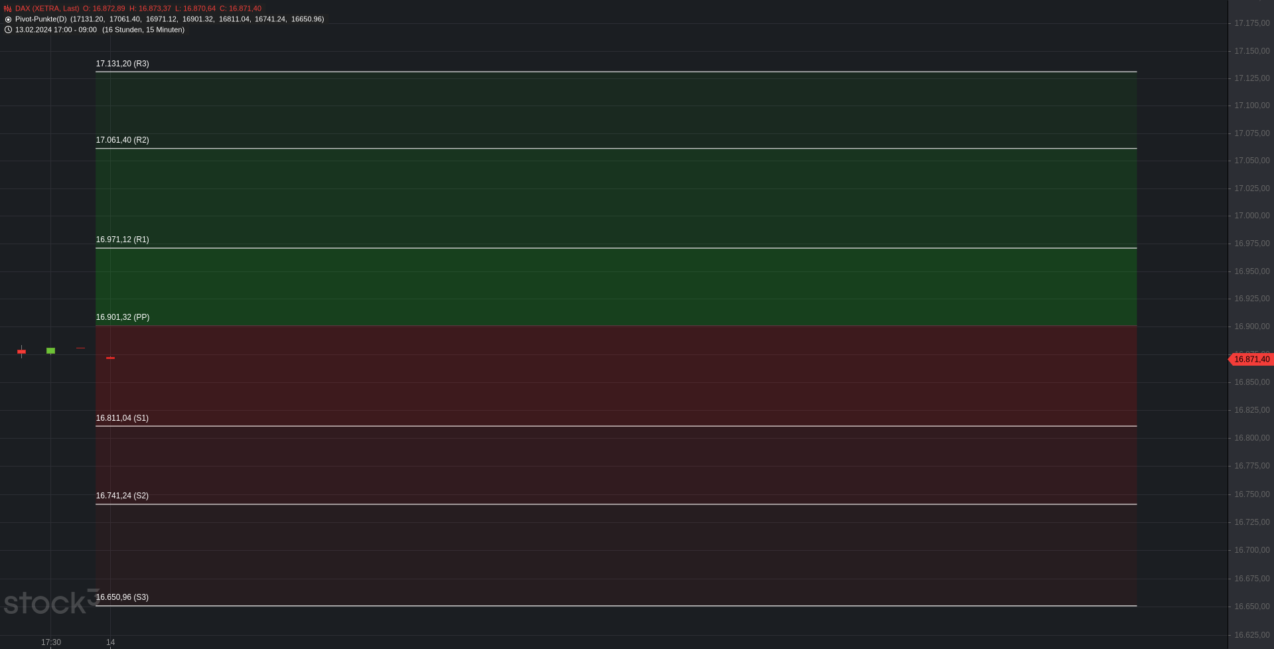The image size is (1274, 649).
Task: Select the 17.131,20 (R3) pivot line label
Action: [123, 64]
